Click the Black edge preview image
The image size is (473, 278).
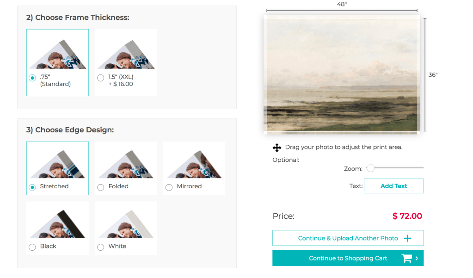pos(57,222)
